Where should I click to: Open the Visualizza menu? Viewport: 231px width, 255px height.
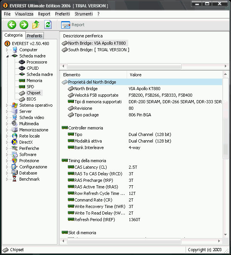(24, 14)
